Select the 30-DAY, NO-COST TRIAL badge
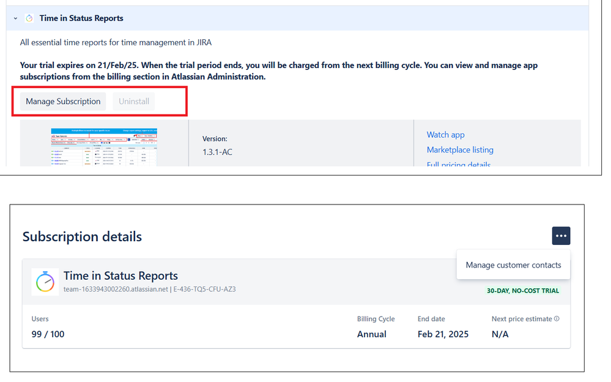The width and height of the screenshot is (611, 382). point(522,290)
